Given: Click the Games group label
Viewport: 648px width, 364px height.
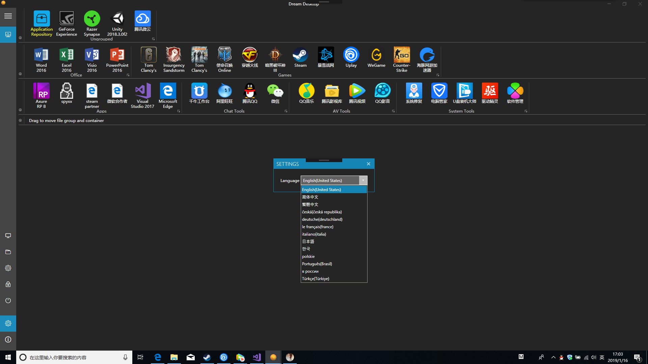Looking at the screenshot, I should [285, 75].
